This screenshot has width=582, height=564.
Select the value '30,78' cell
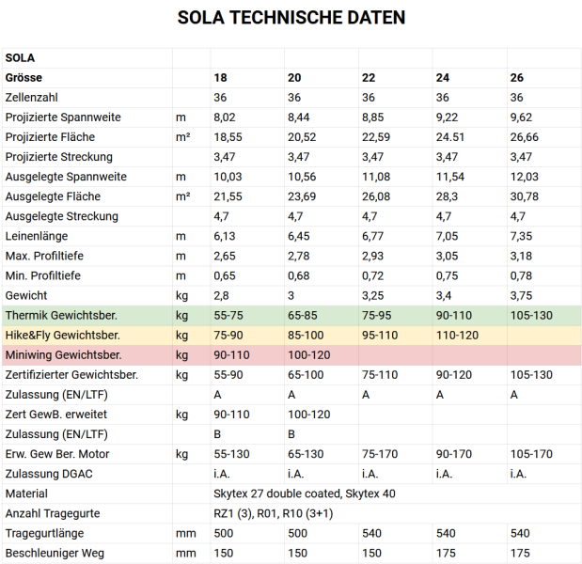[x=524, y=196]
